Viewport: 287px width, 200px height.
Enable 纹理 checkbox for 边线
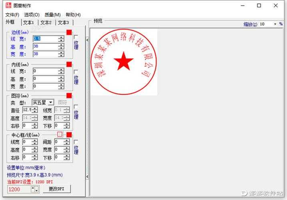pyautogui.click(x=76, y=37)
